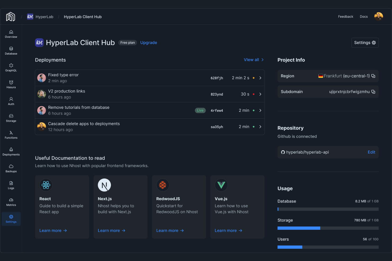Expand the Fixed type error deployment row
The height and width of the screenshot is (261, 392).
point(260,78)
